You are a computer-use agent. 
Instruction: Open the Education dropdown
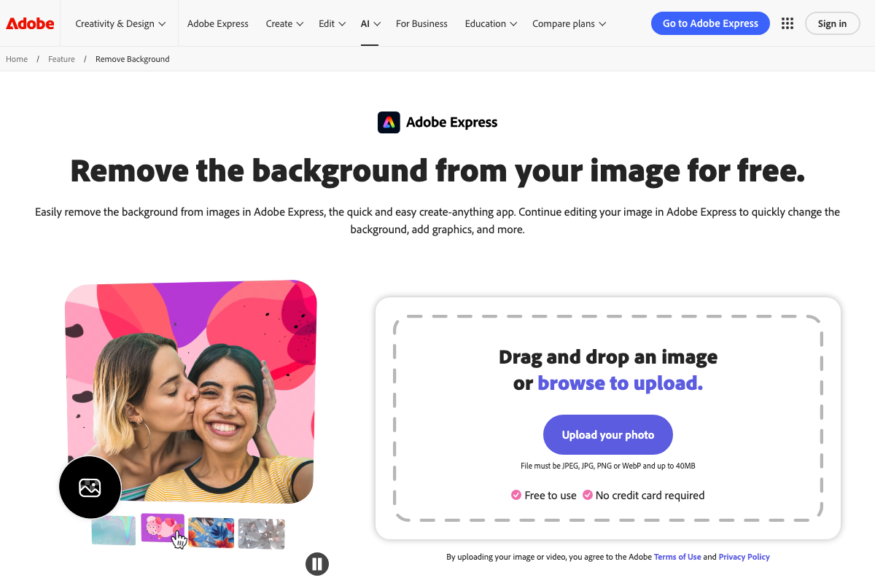coord(490,23)
